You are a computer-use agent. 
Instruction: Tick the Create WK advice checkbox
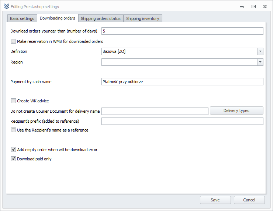13,101
